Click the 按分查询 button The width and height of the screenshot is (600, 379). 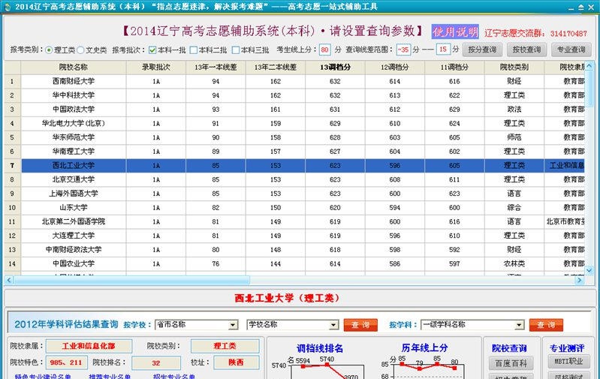click(482, 50)
